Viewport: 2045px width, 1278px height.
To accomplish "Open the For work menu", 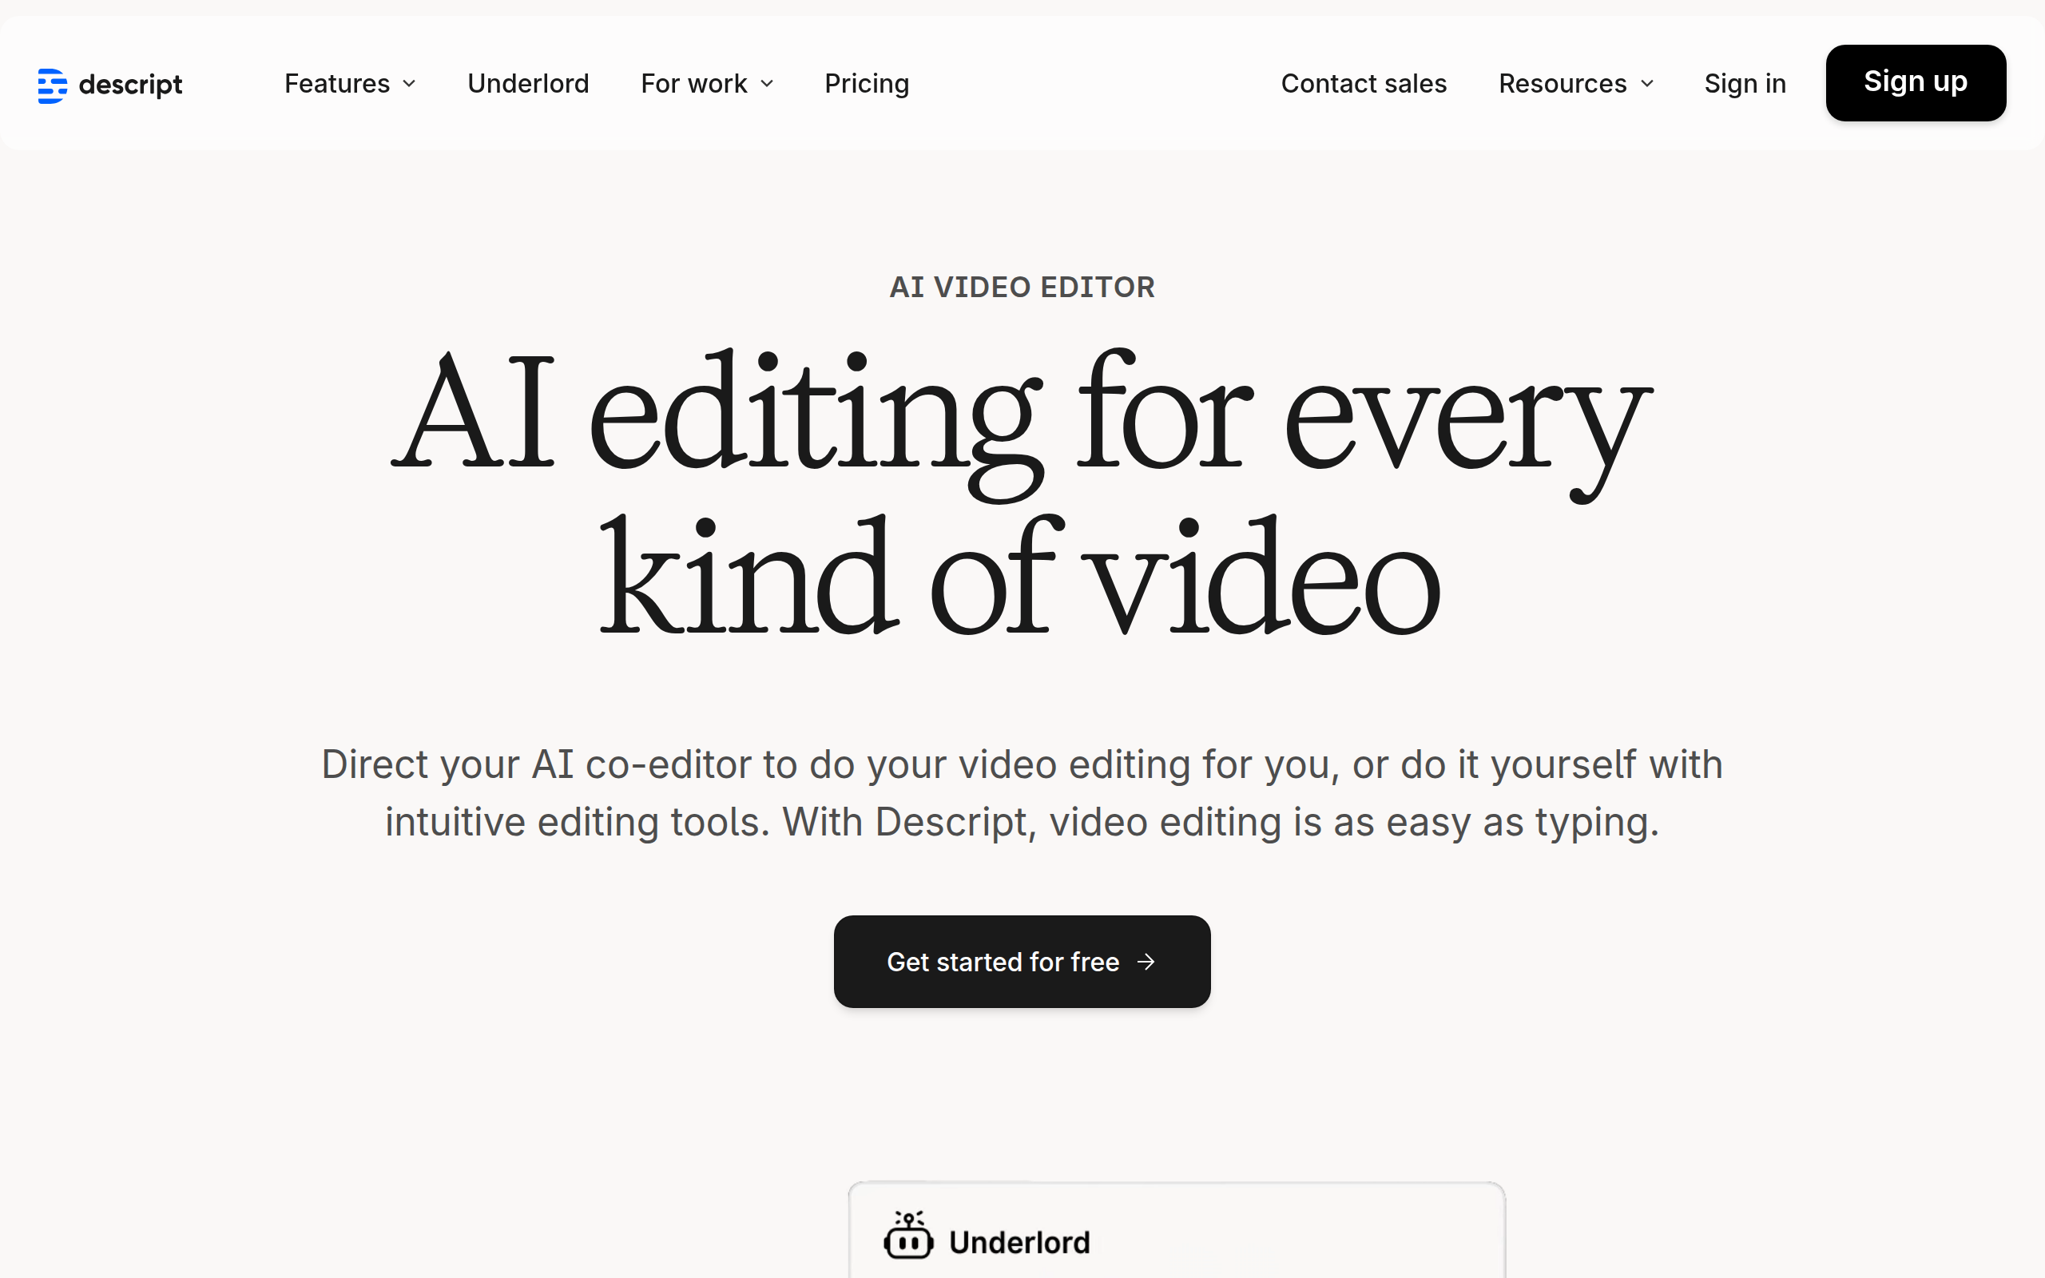I will coord(693,84).
